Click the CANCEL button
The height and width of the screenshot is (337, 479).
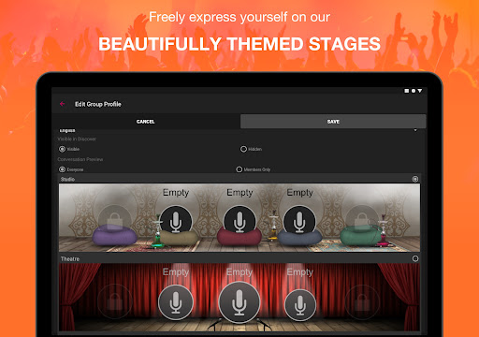pos(146,122)
